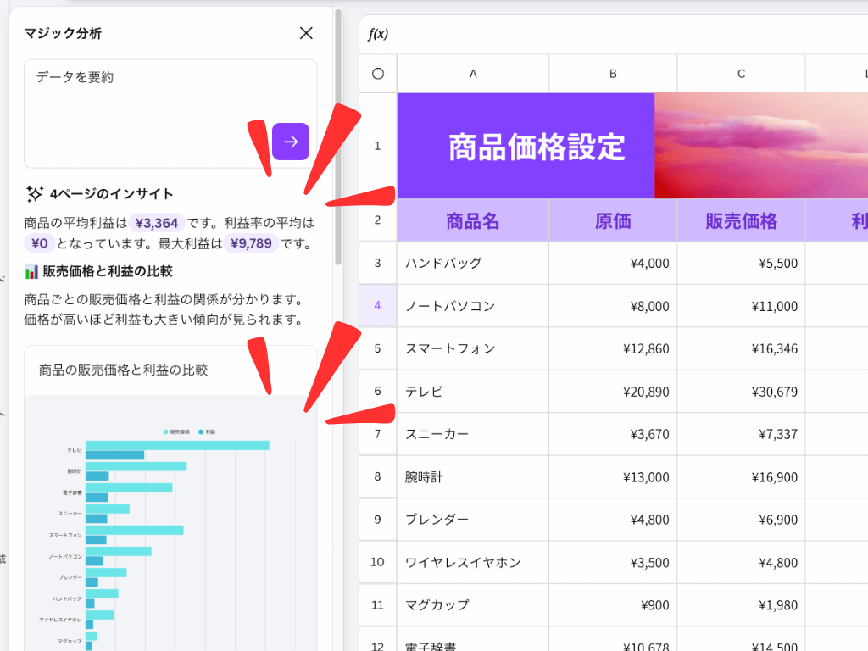Click the ¥3,364 average profit chip
The width and height of the screenshot is (868, 651).
(157, 224)
